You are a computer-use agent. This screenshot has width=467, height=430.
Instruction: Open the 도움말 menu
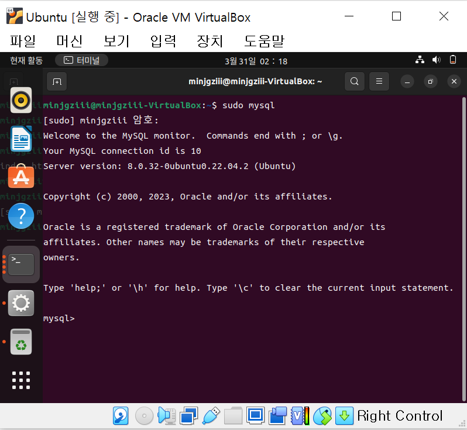click(x=264, y=41)
